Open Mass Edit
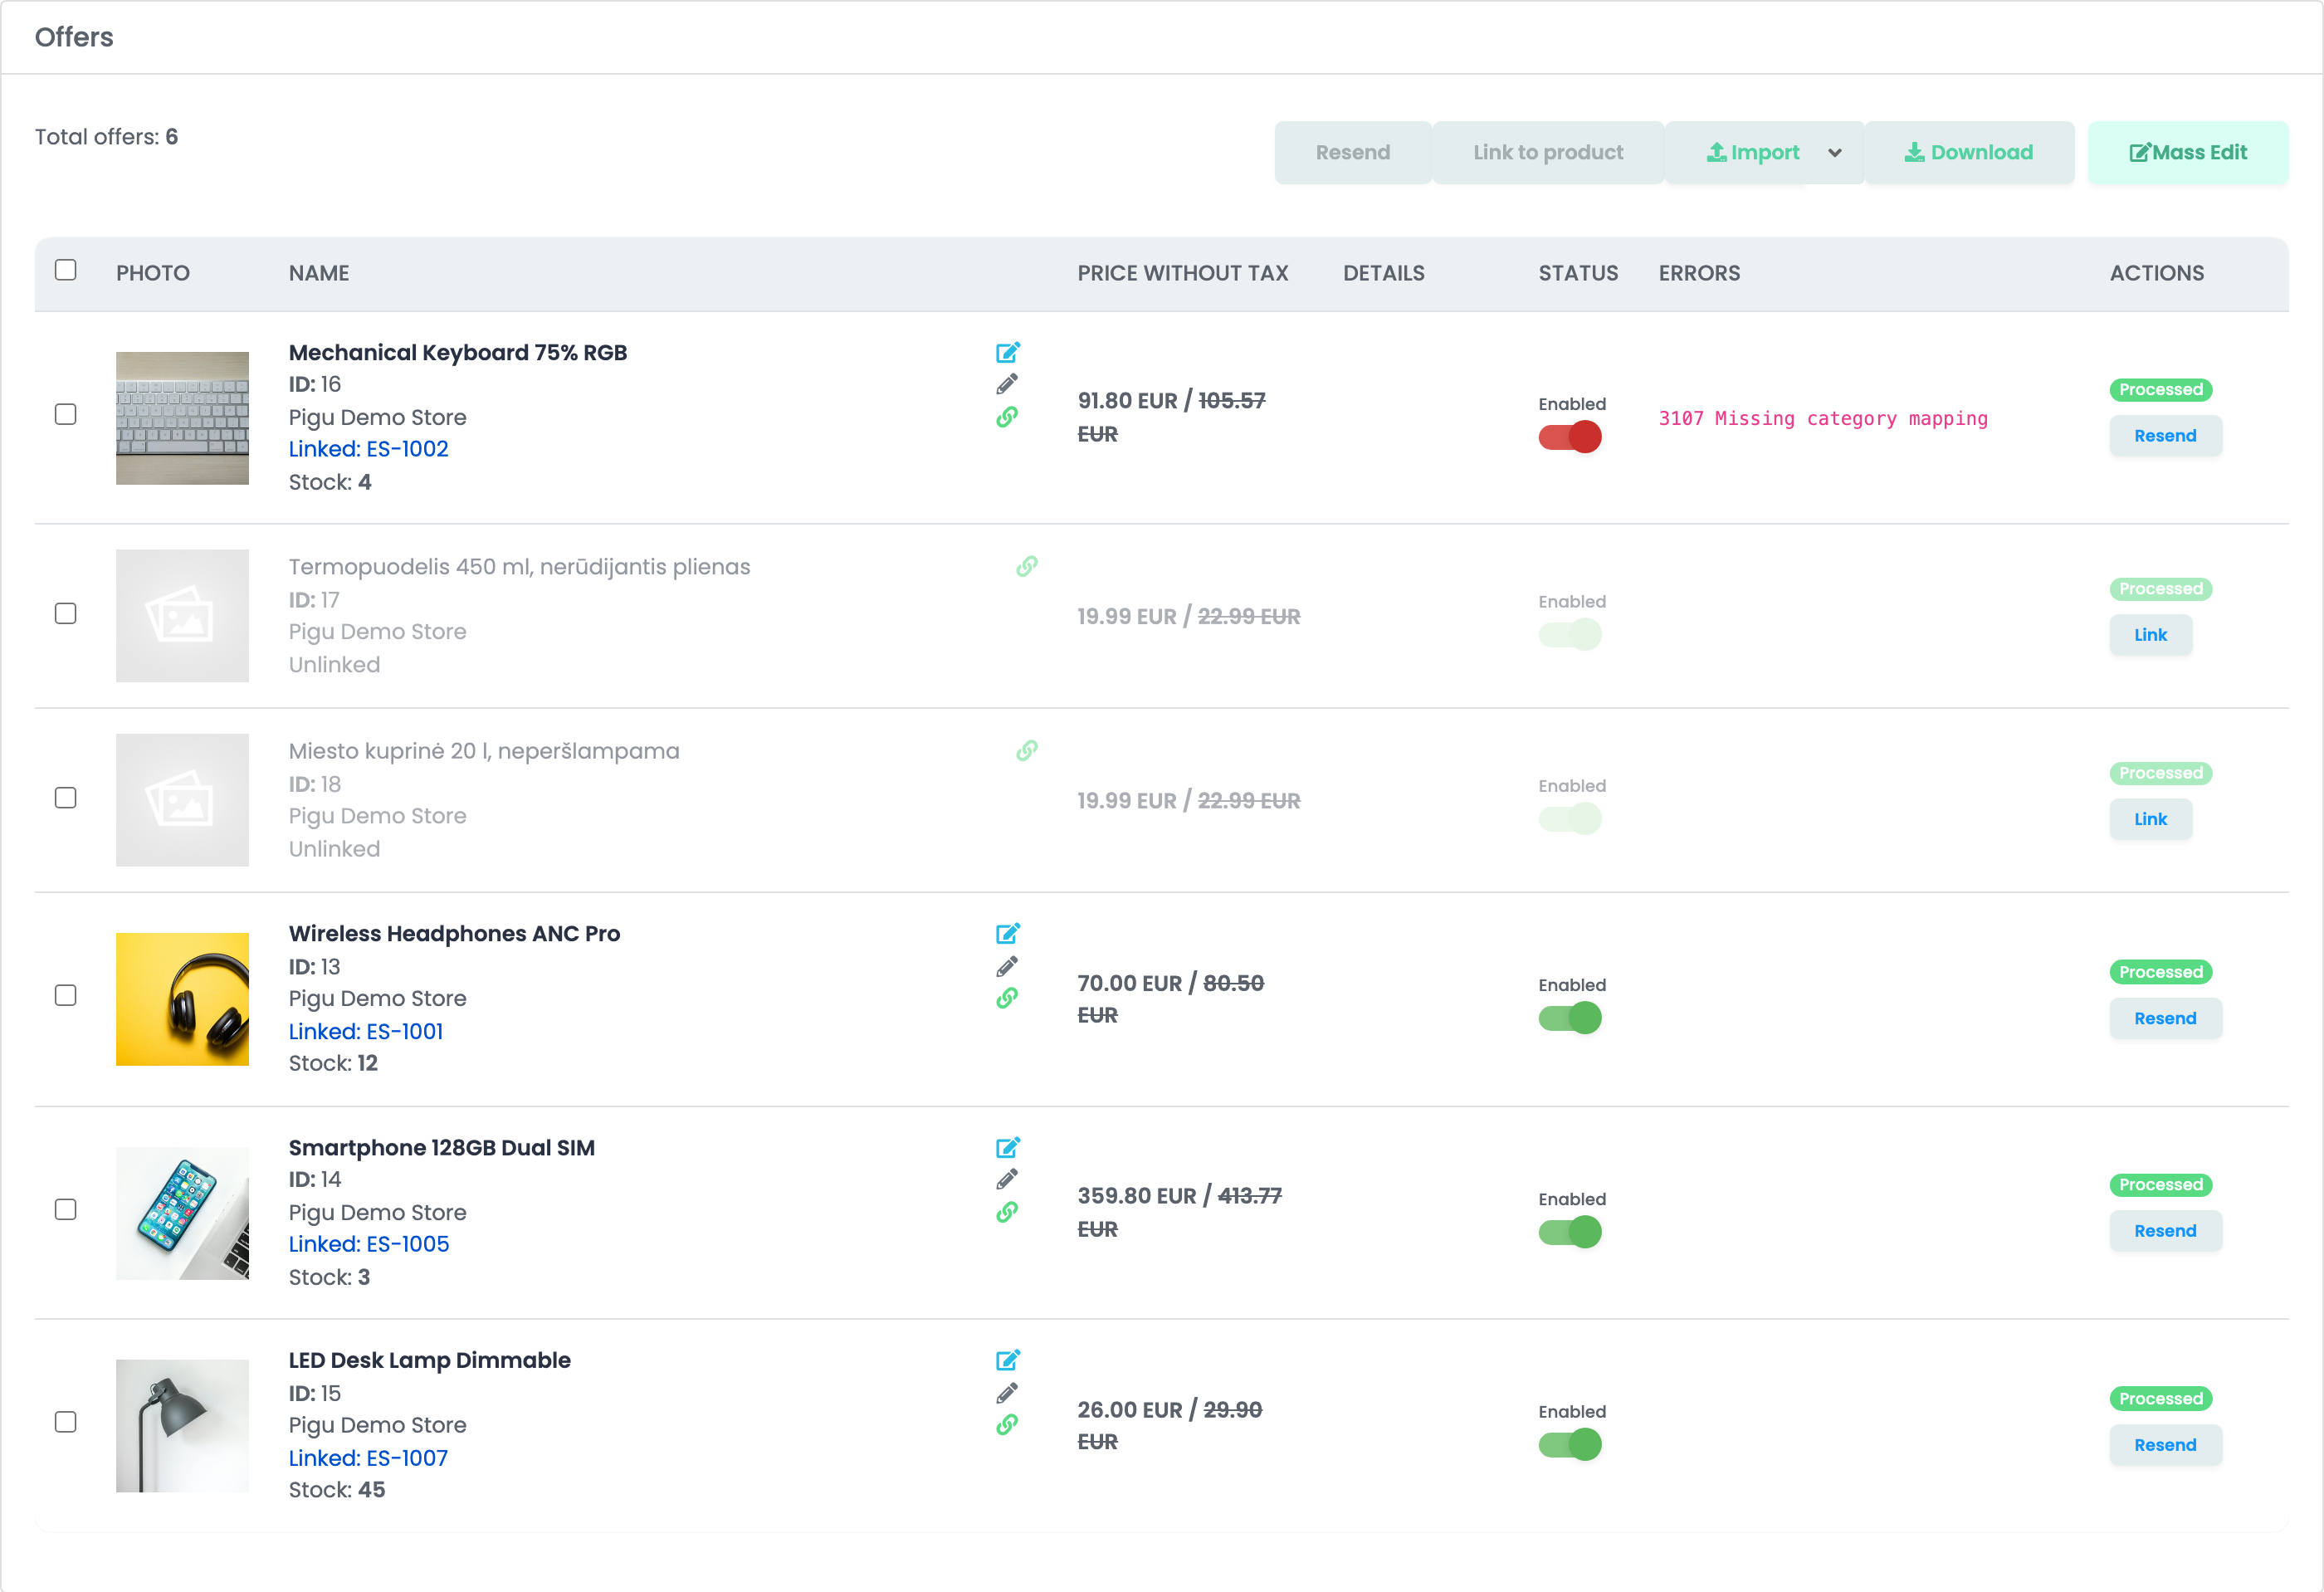Image resolution: width=2324 pixels, height=1592 pixels. tap(2188, 153)
